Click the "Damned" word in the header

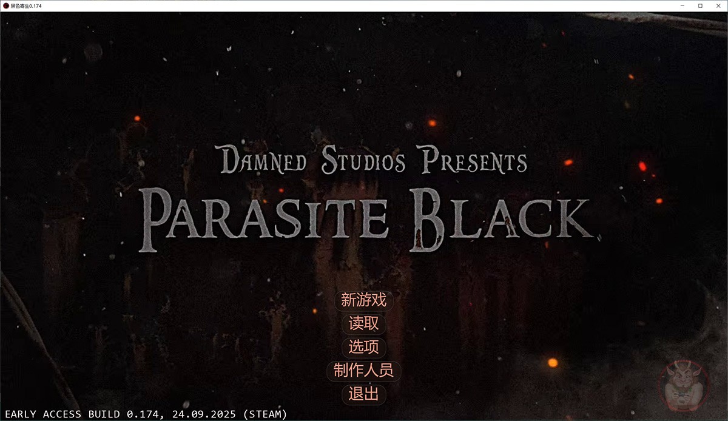click(265, 162)
